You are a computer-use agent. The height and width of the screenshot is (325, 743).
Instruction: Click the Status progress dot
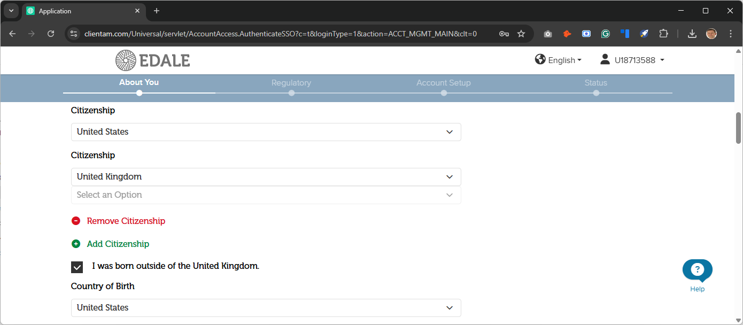pyautogui.click(x=596, y=93)
